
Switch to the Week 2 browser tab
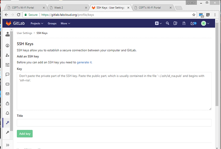(x=68, y=8)
